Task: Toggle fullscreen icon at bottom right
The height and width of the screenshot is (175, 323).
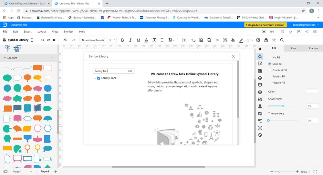Action: click(315, 171)
